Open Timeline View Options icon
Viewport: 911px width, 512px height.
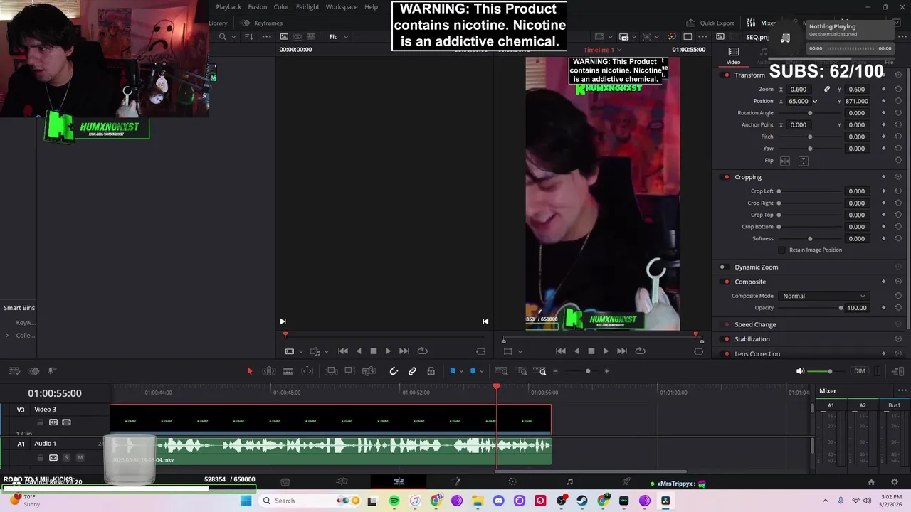pyautogui.click(x=14, y=371)
